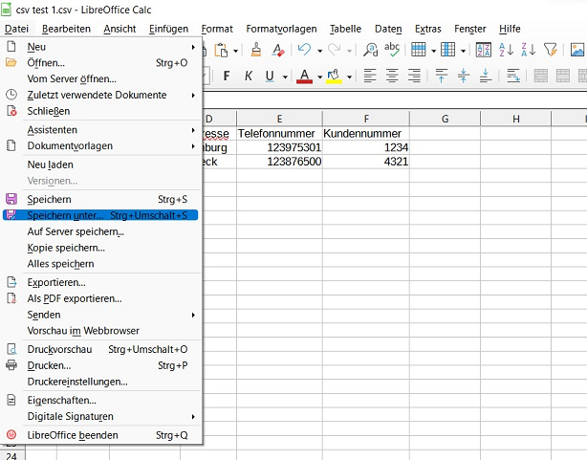Click the Clear Direct Formatting icon
Image resolution: width=587 pixels, height=460 pixels.
point(278,50)
